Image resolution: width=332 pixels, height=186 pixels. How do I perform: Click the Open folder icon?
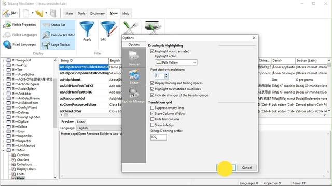click(39, 13)
